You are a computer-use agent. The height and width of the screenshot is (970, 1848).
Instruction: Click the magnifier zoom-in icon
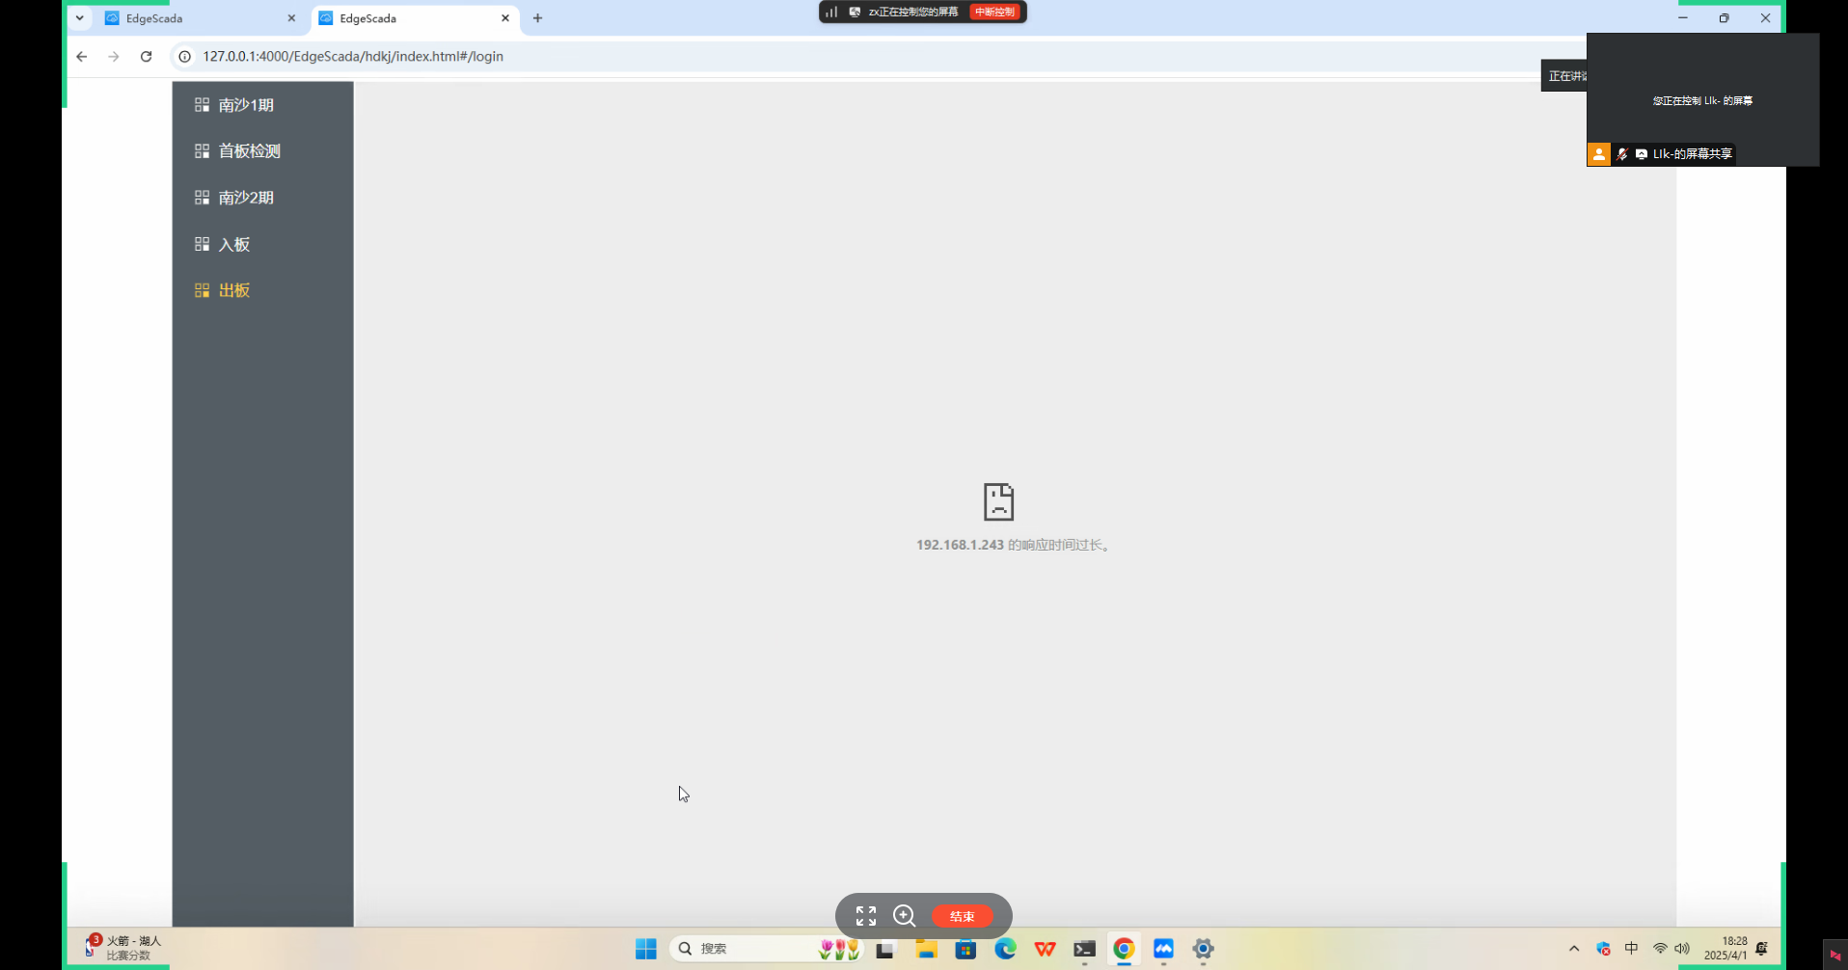pyautogui.click(x=905, y=916)
